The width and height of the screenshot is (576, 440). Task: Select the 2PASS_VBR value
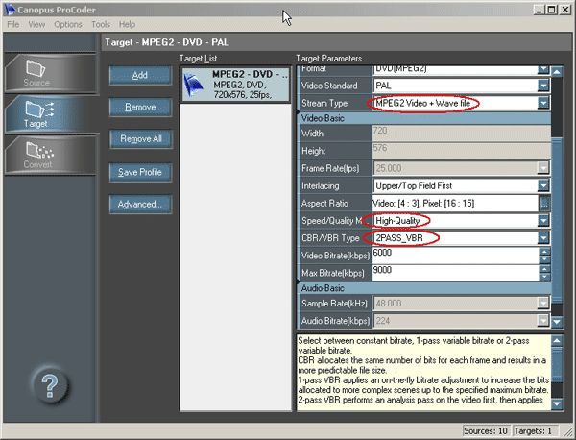point(399,238)
